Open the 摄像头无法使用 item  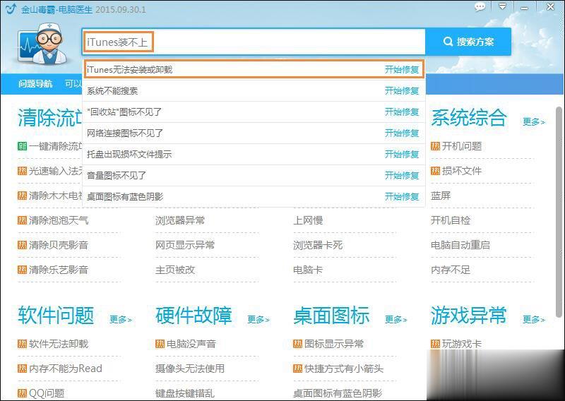(x=190, y=369)
